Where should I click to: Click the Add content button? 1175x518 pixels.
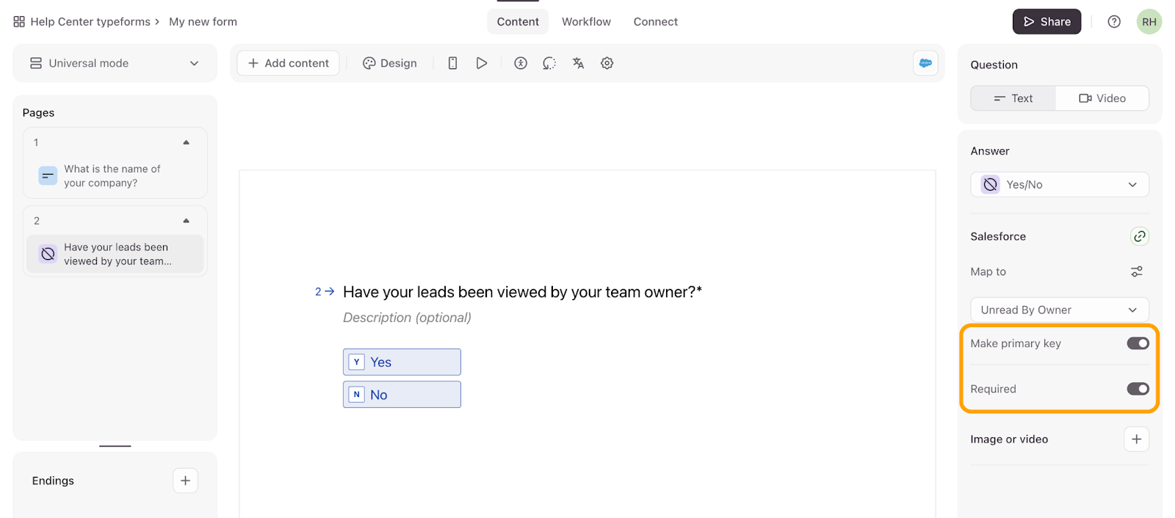coord(288,63)
